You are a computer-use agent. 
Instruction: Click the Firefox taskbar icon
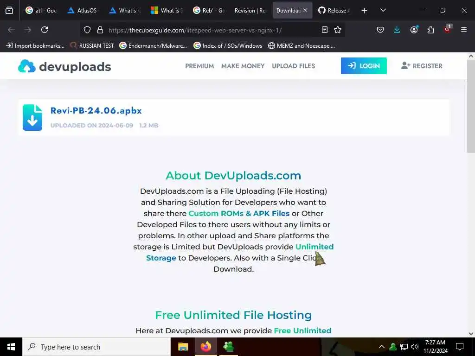[205, 347]
